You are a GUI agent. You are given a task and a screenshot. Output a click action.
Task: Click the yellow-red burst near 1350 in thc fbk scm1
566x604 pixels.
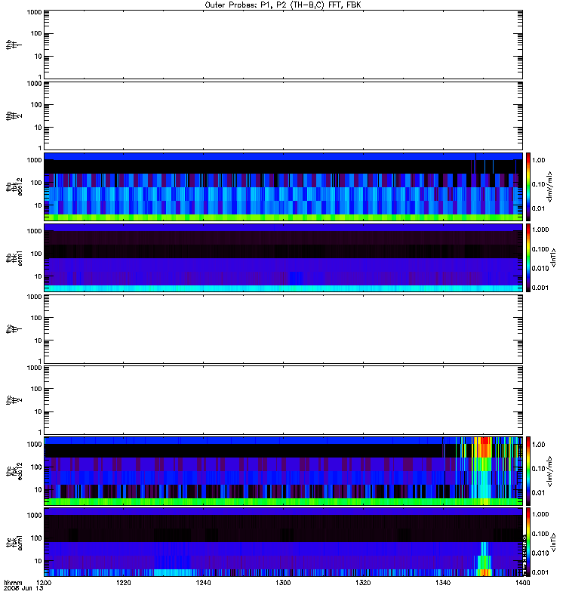coord(485,572)
